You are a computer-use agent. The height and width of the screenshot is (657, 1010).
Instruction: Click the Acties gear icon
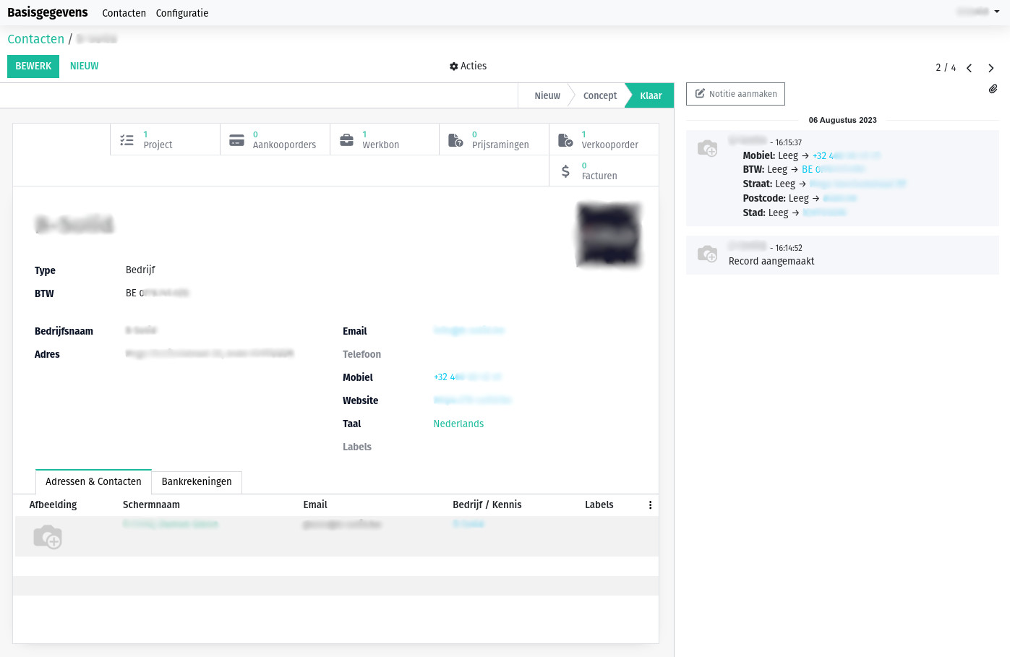(x=455, y=66)
